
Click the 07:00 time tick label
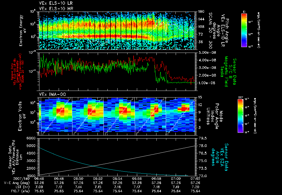[176, 179]
